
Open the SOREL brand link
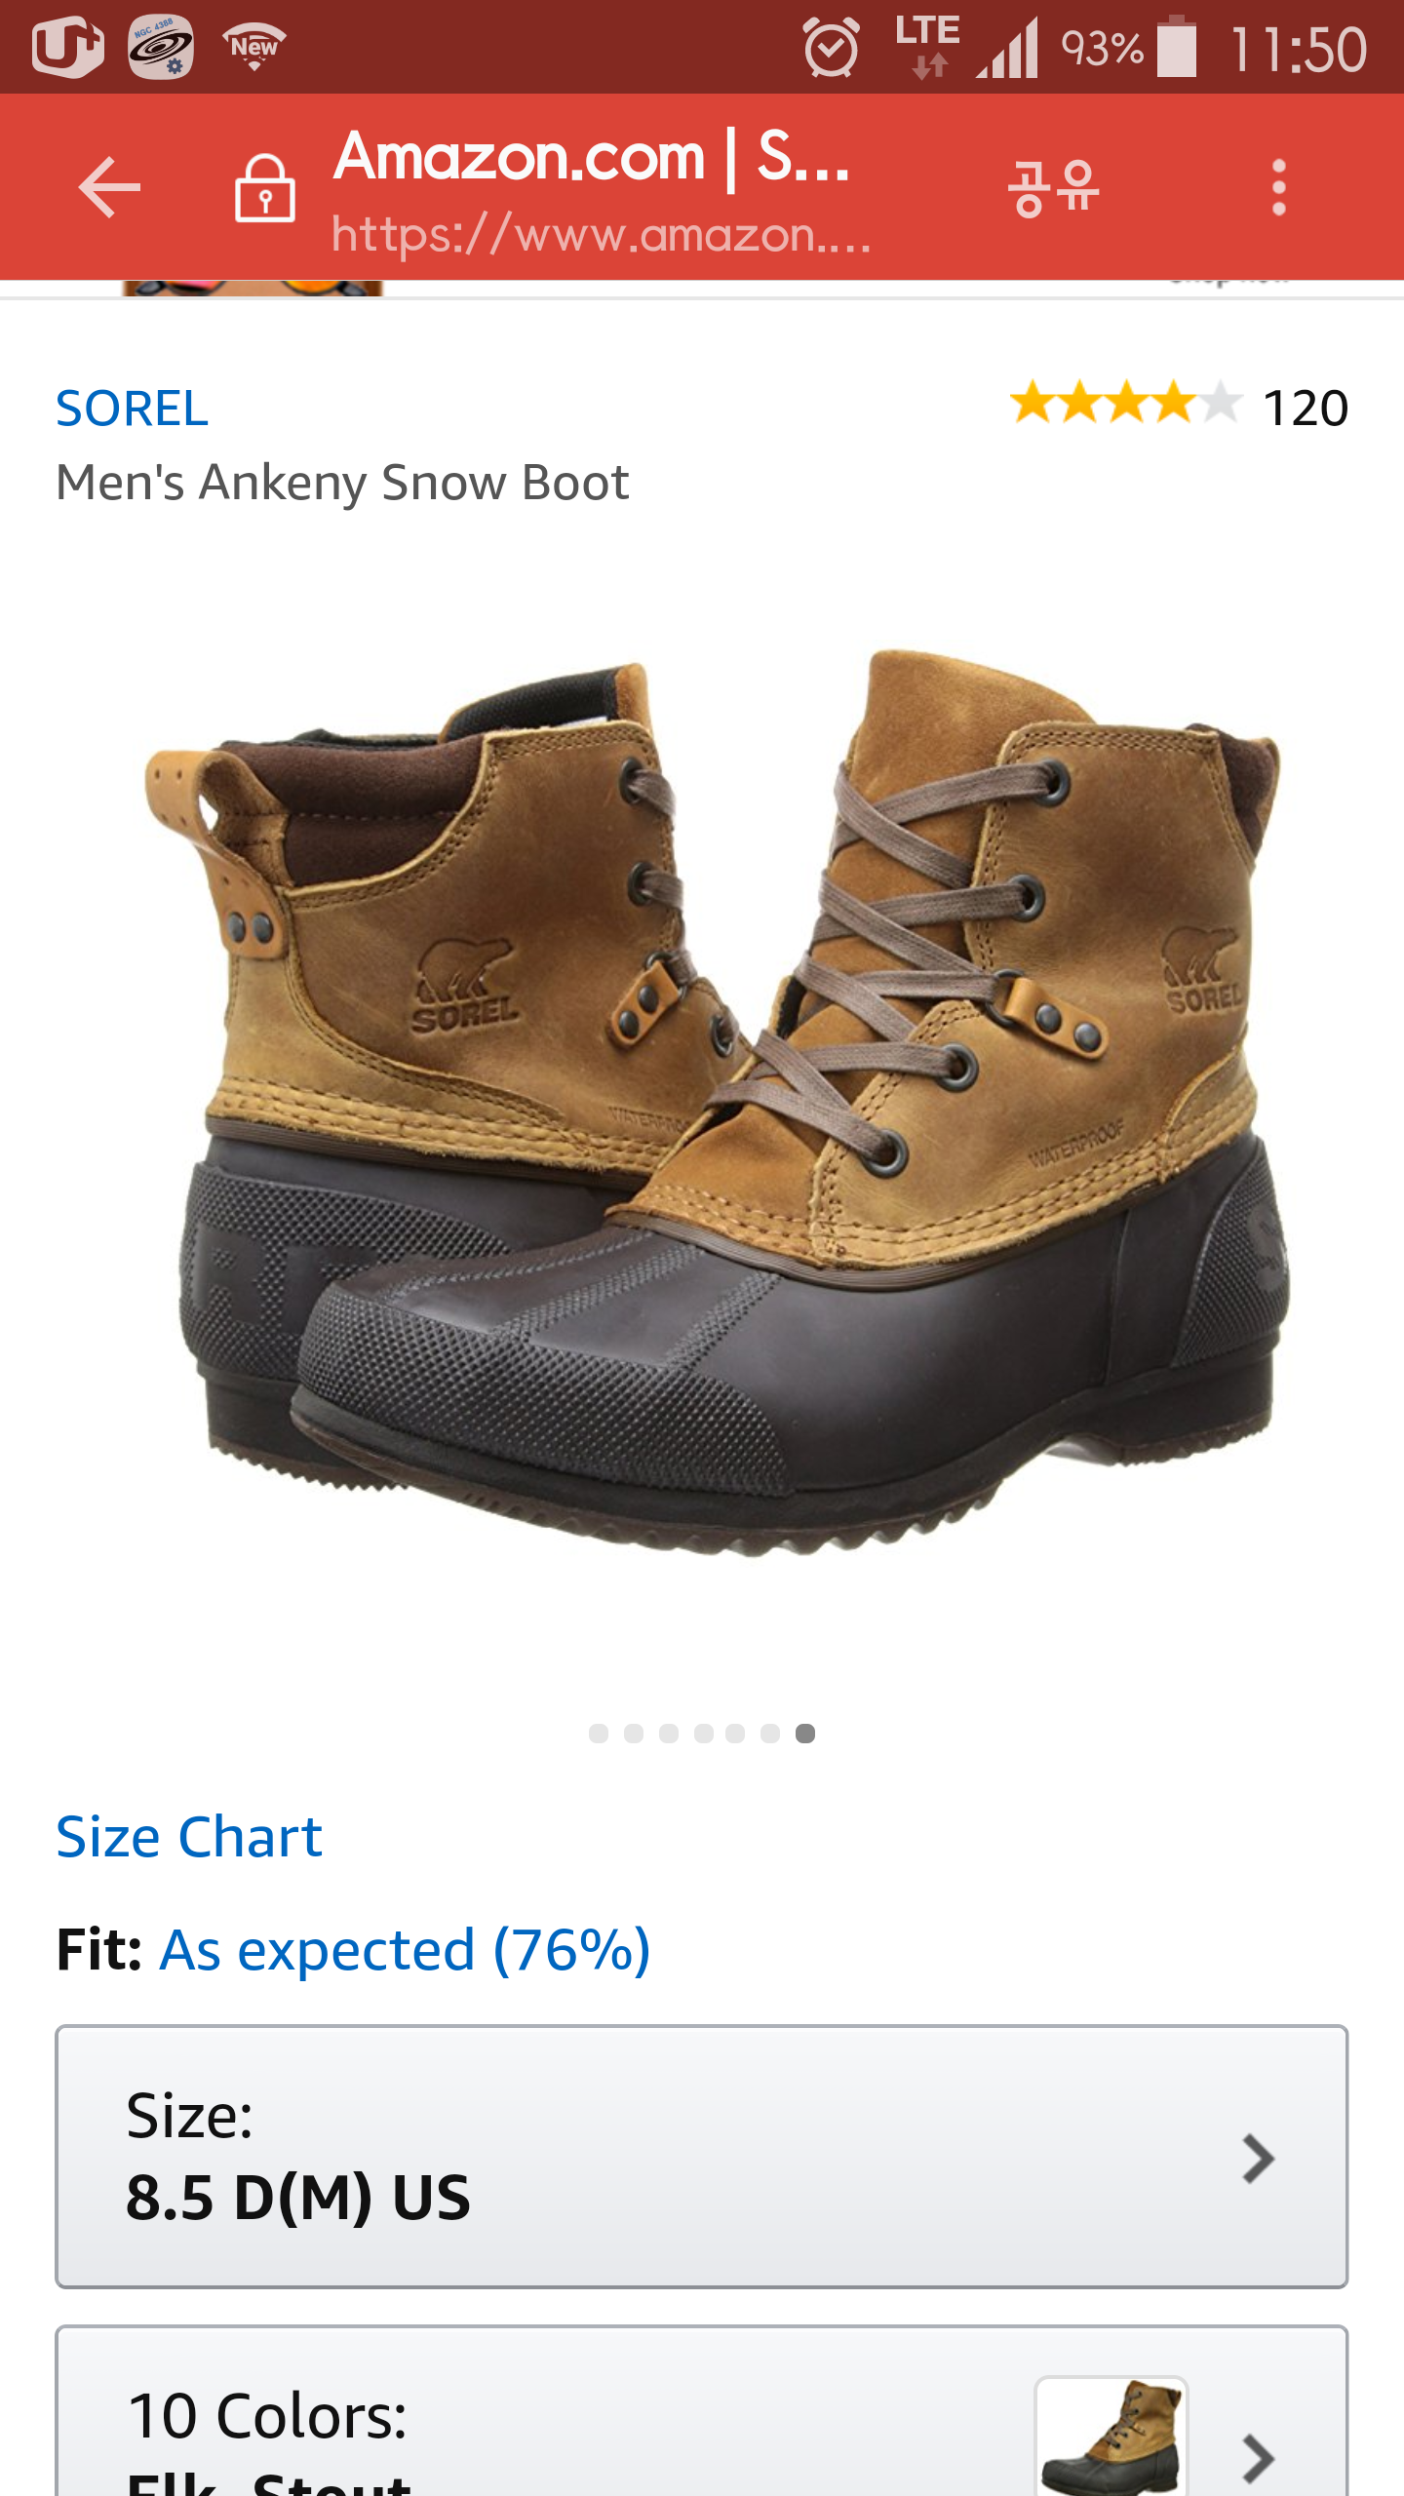point(132,408)
